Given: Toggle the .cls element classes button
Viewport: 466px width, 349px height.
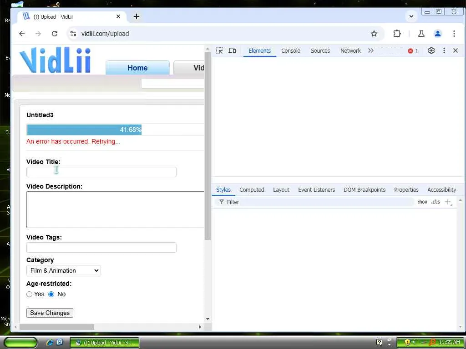Looking at the screenshot, I should click(436, 202).
